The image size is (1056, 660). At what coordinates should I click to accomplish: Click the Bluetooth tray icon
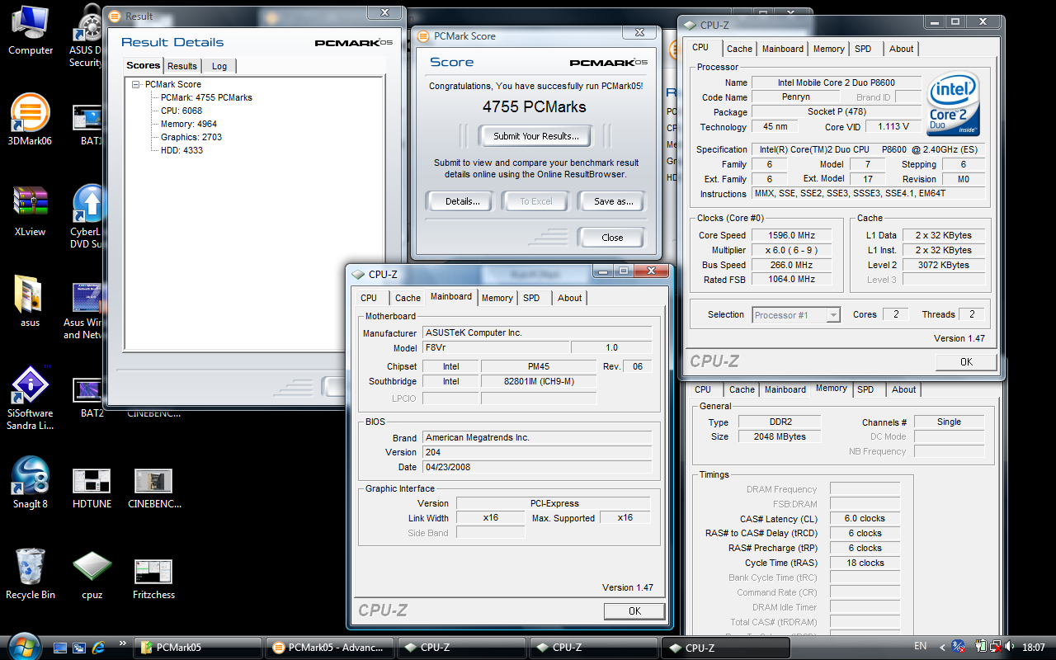pyautogui.click(x=958, y=647)
